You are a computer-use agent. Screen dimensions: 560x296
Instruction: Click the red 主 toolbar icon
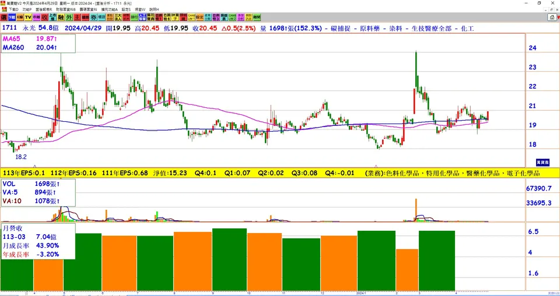[x=77, y=17]
